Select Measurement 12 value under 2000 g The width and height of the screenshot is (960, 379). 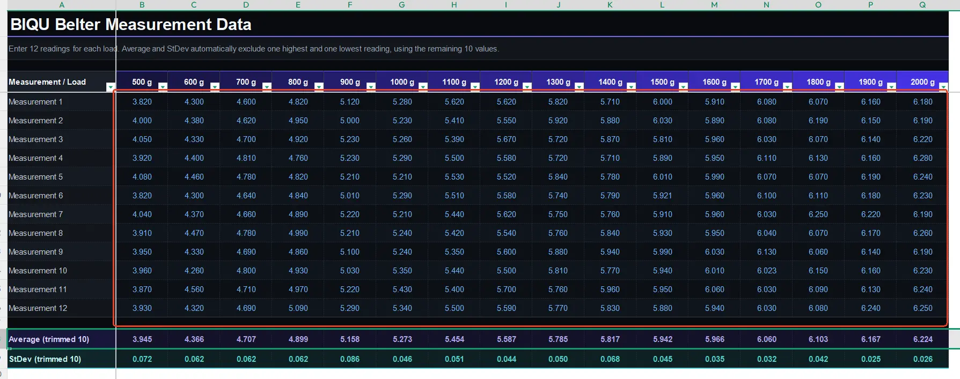click(922, 308)
